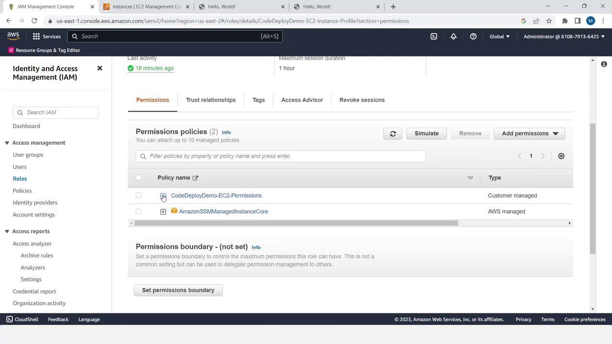The image size is (612, 344).
Task: Share this page using the address bar icon
Action: pyautogui.click(x=536, y=21)
